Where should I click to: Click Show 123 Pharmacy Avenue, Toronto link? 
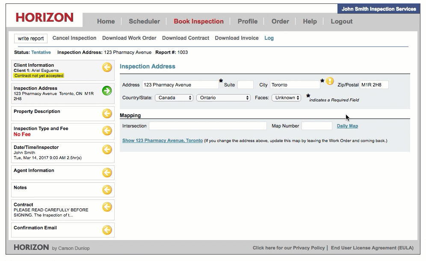coord(163,140)
